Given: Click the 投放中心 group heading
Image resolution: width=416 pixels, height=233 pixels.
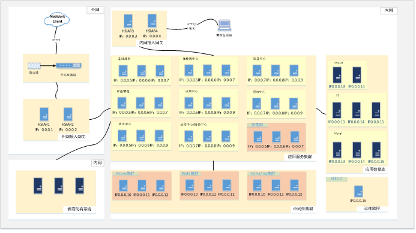Looking at the screenshot, I should 259,92.
